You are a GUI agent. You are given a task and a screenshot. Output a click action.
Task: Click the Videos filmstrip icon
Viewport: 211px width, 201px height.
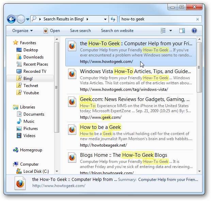point(19,135)
